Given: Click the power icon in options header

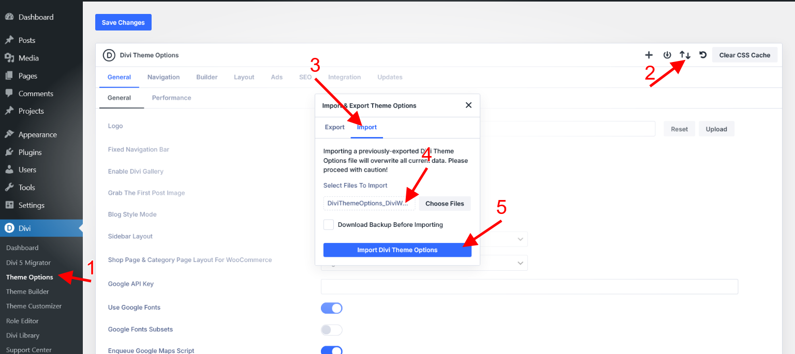Looking at the screenshot, I should click(x=667, y=55).
